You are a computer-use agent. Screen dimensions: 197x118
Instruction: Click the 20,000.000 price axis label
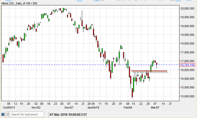click(x=188, y=8)
